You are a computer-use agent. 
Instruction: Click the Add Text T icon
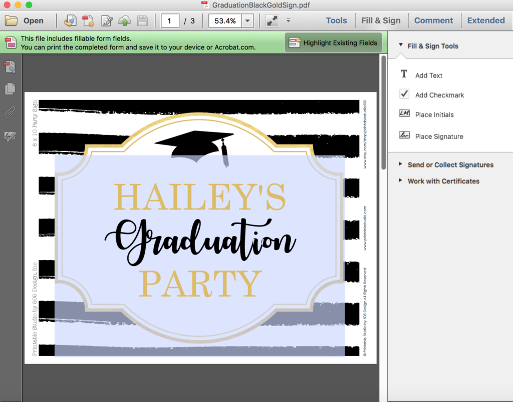click(404, 74)
